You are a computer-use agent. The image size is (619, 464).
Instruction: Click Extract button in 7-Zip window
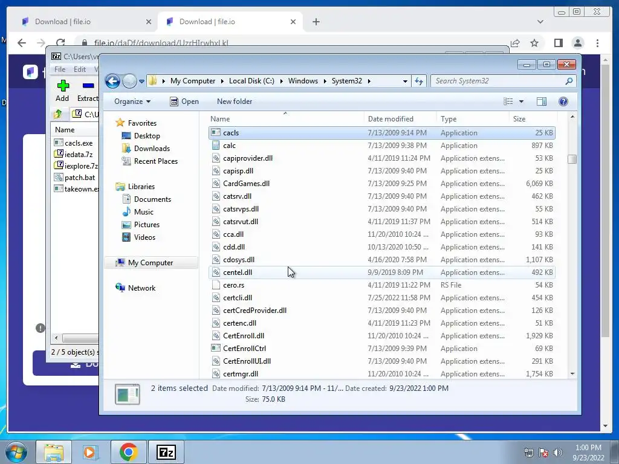[88, 91]
